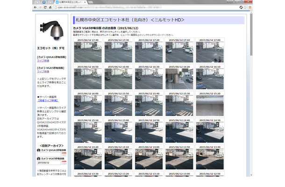Image resolution: width=285 pixels, height=187 pixels.
Task: Click the browser forward arrow
Action: pos(40,7)
